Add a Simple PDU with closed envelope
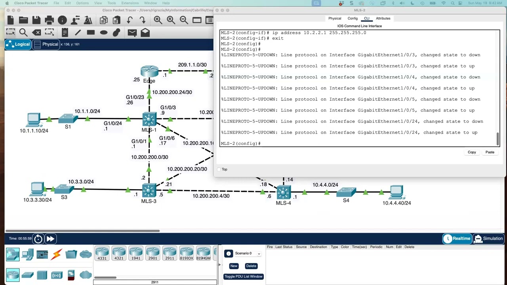507x285 pixels. pyautogui.click(x=132, y=32)
